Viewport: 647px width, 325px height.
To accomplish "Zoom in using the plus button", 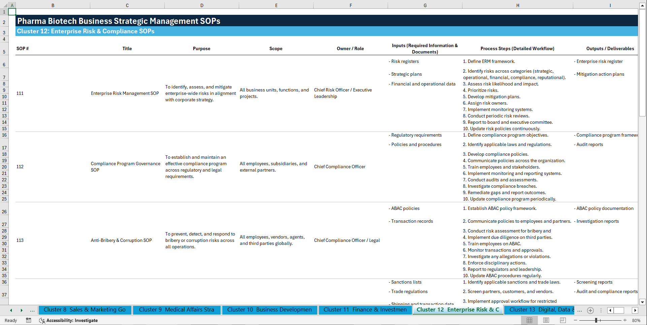I will (625, 320).
